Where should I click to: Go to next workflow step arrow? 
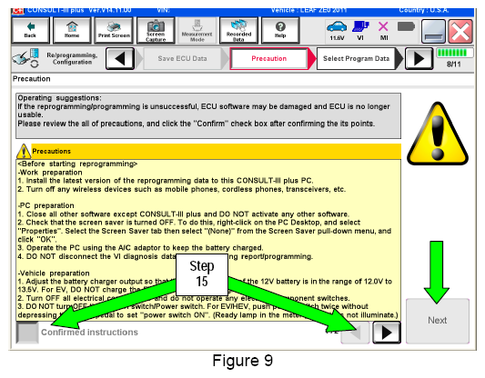pos(419,58)
